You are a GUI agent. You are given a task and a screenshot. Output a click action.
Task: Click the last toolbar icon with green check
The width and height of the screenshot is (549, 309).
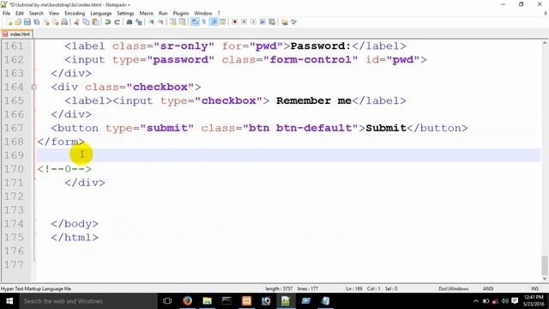coord(293,22)
